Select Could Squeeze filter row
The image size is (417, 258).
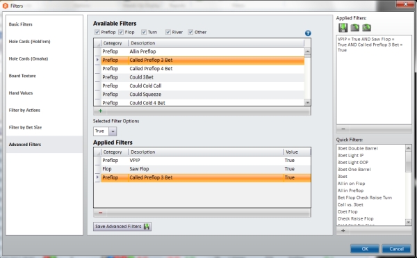click(203, 94)
